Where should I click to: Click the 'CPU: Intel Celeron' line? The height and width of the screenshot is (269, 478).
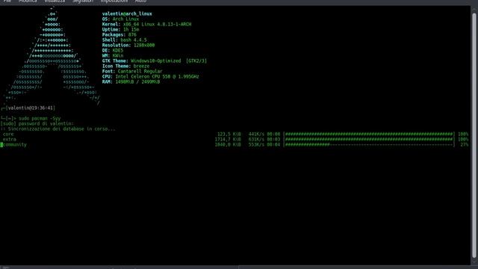pyautogui.click(x=151, y=76)
